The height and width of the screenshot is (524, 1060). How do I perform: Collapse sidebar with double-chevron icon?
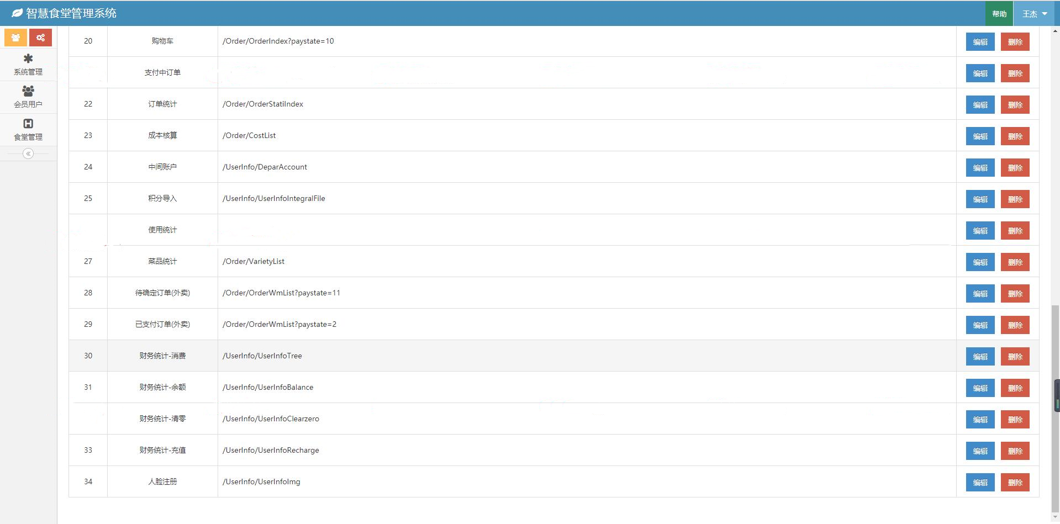[x=28, y=154]
